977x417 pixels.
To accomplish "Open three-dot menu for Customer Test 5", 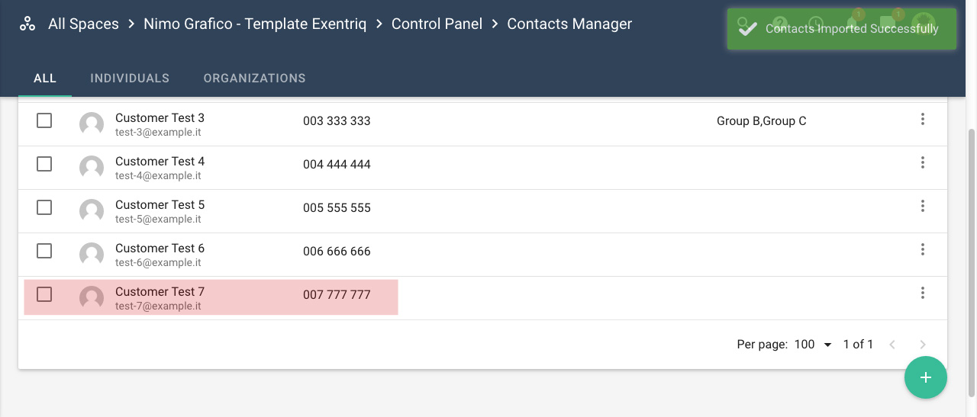I will pos(923,206).
